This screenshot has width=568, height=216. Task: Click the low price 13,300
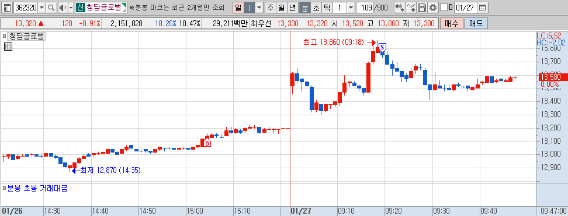click(x=424, y=24)
